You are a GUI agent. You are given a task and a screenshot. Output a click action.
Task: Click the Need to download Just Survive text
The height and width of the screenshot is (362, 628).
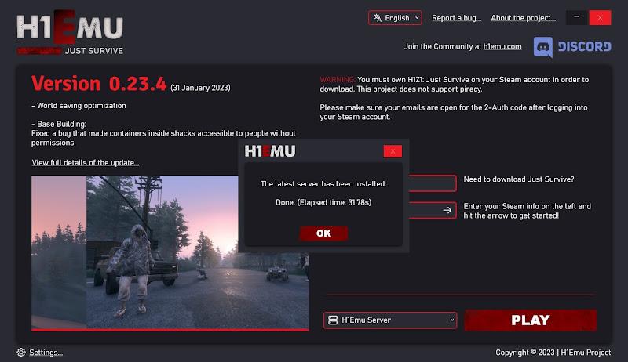point(519,179)
